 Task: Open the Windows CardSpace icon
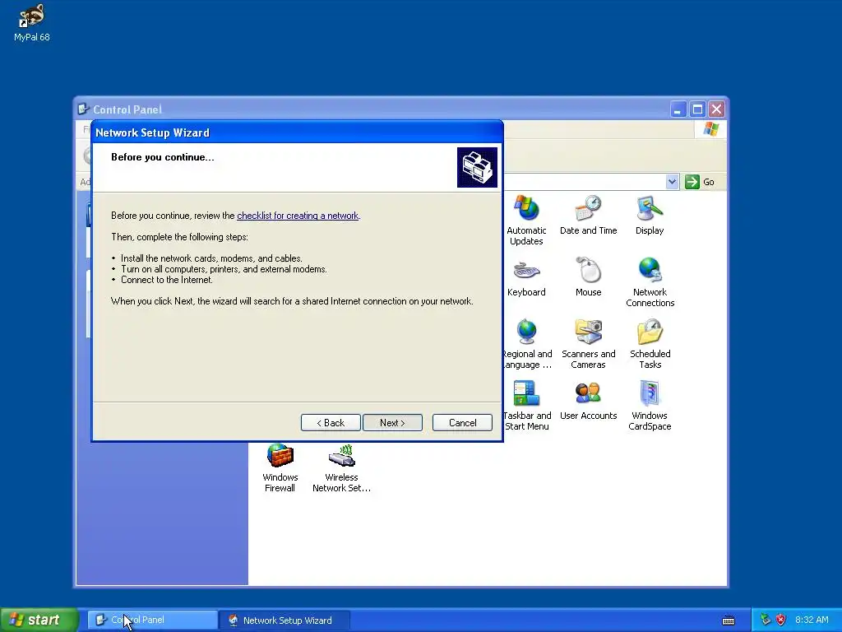click(x=650, y=406)
